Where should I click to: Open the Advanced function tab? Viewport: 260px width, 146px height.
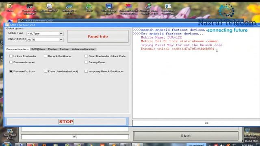(84, 49)
